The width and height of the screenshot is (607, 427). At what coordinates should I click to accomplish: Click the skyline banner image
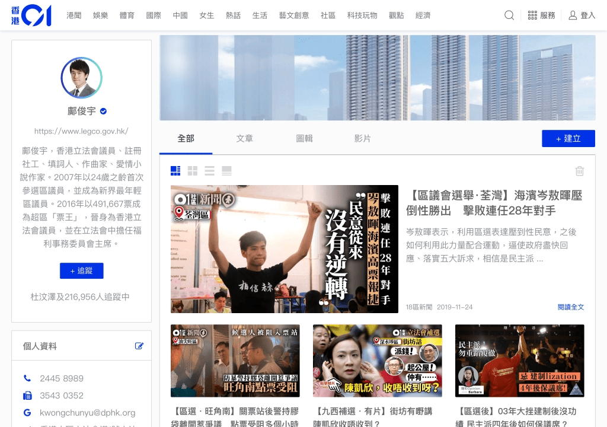point(378,78)
